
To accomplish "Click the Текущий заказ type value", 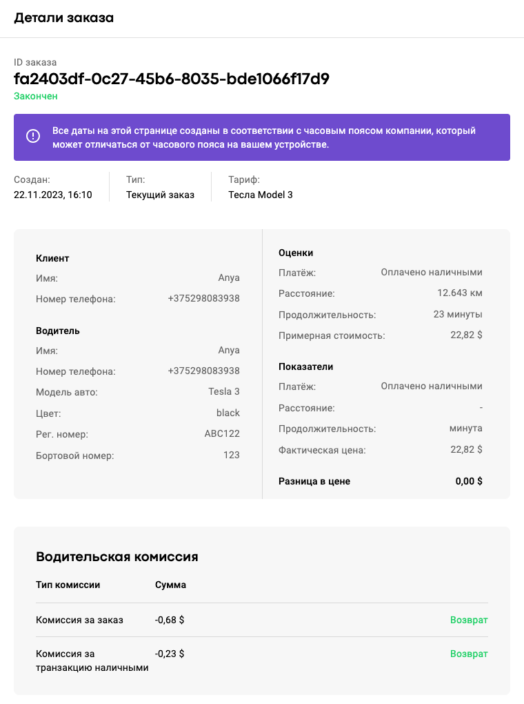I will (160, 195).
